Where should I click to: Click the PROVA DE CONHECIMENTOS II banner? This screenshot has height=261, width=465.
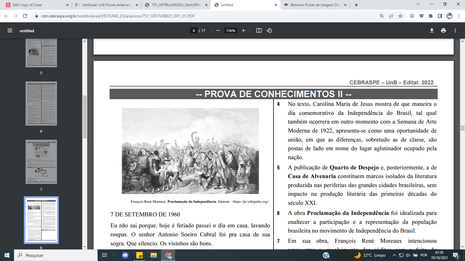click(273, 94)
